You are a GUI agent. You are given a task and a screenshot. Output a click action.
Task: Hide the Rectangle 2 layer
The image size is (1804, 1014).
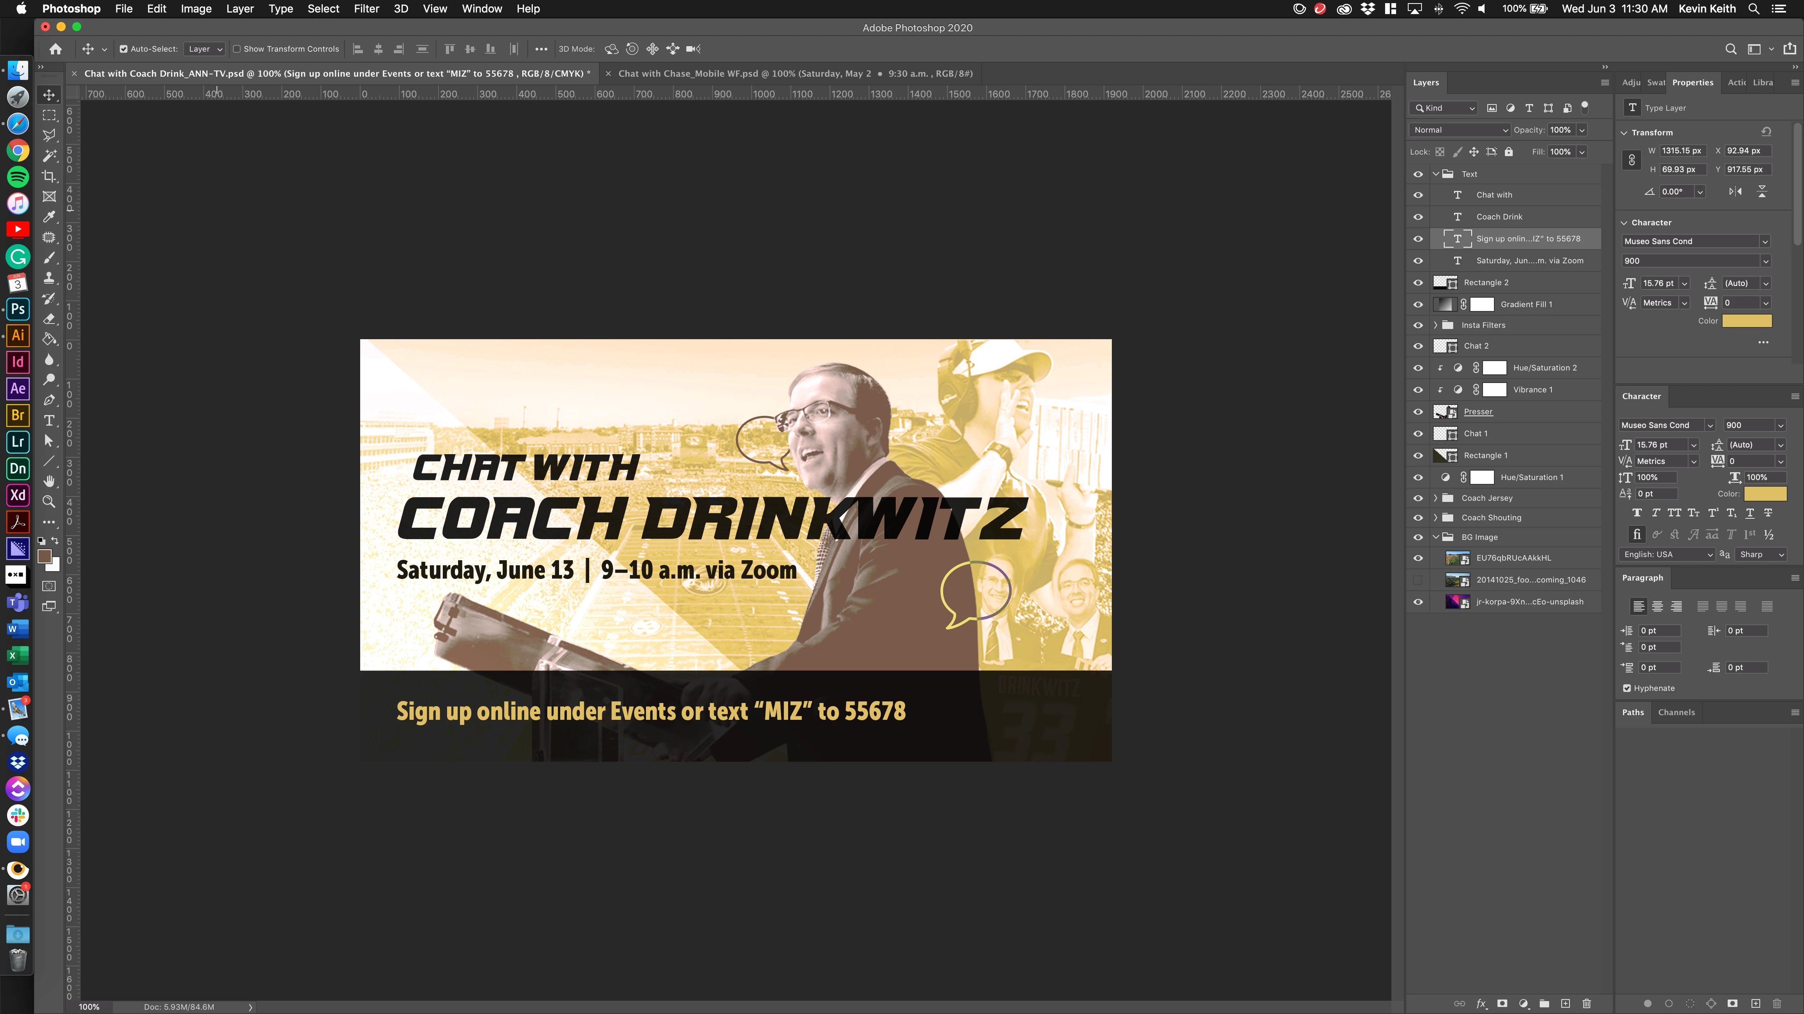pos(1418,283)
